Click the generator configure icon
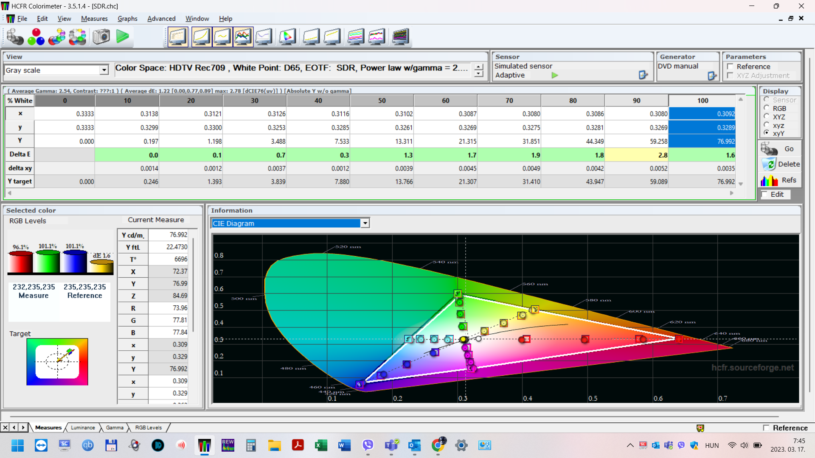The height and width of the screenshot is (458, 815). 712,76
